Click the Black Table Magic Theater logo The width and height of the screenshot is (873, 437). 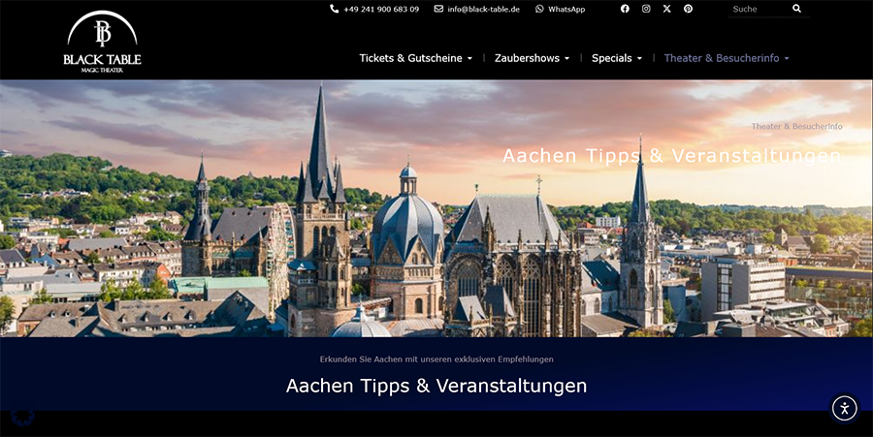click(x=102, y=42)
